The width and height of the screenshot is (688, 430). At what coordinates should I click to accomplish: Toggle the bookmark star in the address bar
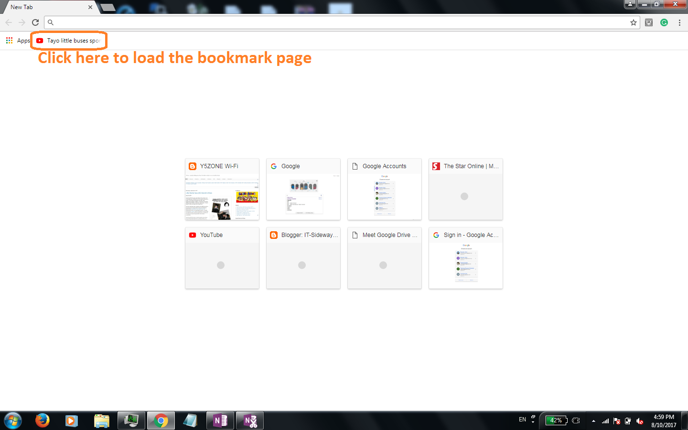[634, 22]
